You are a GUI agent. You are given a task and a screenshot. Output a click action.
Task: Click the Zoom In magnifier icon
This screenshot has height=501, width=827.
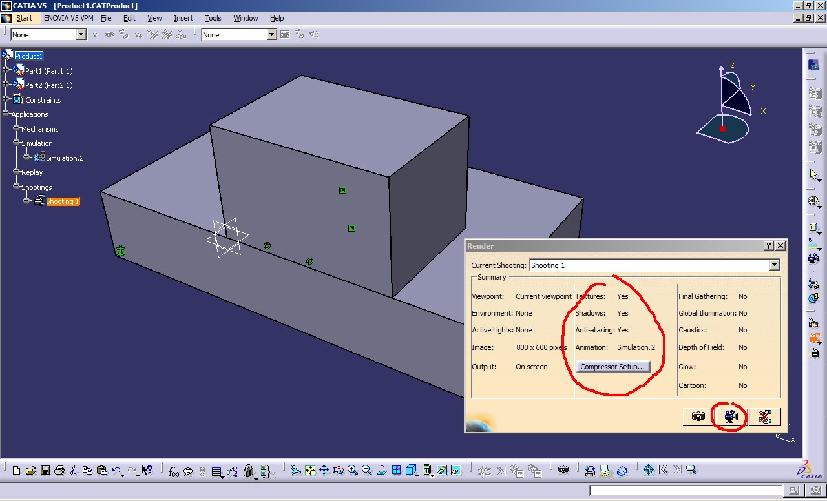[x=353, y=471]
